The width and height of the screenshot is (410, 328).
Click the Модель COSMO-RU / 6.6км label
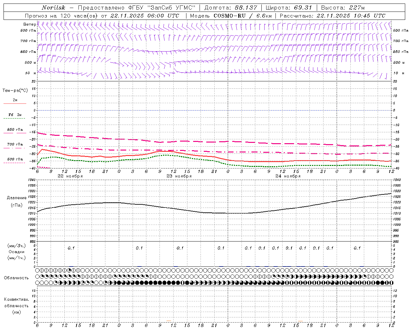(x=230, y=16)
